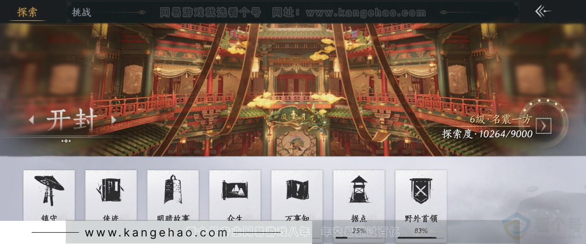
Task: Select next region with right arrow beside 开封
Action: tap(114, 120)
